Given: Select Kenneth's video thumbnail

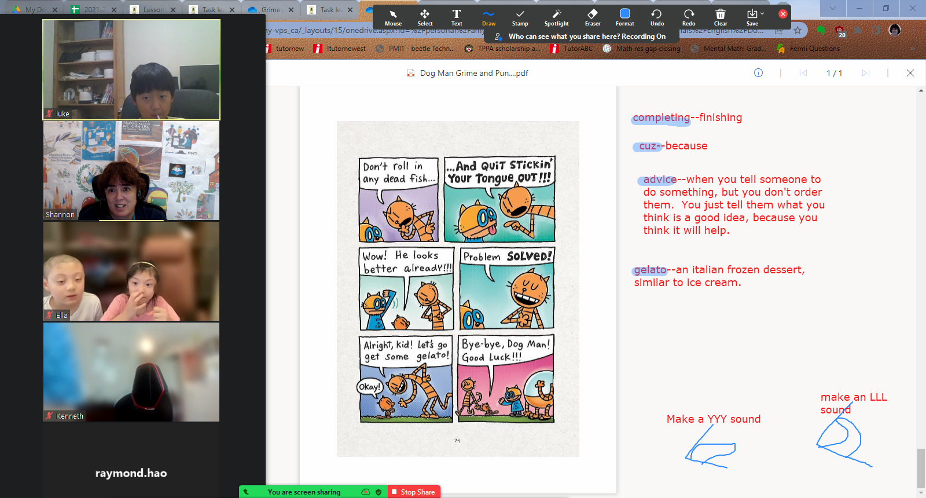Looking at the screenshot, I should [131, 372].
